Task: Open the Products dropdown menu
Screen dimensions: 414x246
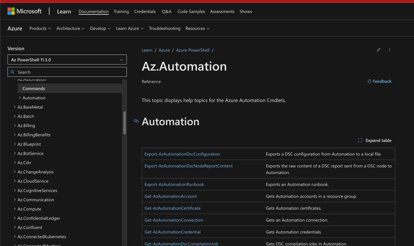Action: [x=40, y=28]
